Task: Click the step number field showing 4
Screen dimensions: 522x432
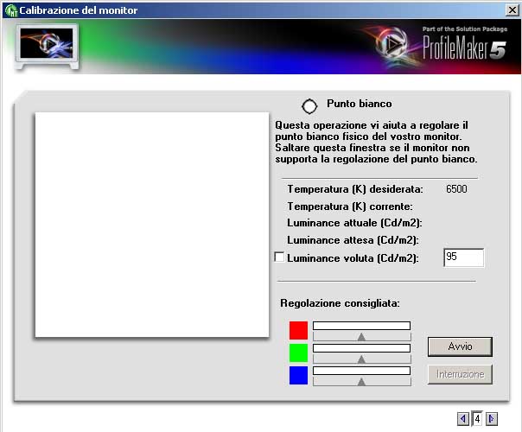Action: pos(477,419)
